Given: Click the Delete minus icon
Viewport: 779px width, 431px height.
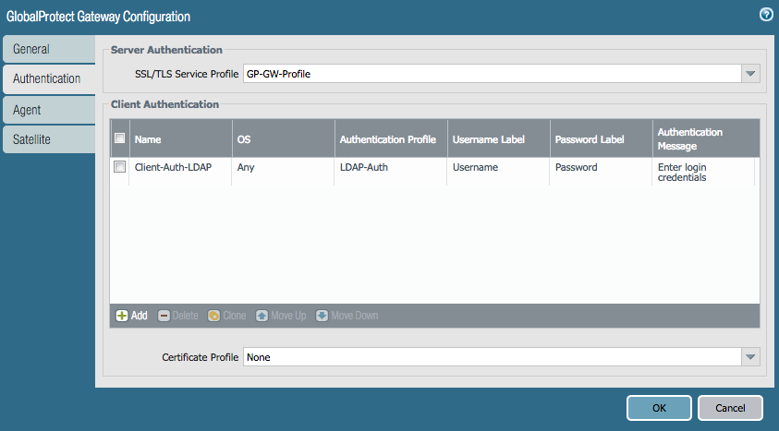Looking at the screenshot, I should 164,316.
